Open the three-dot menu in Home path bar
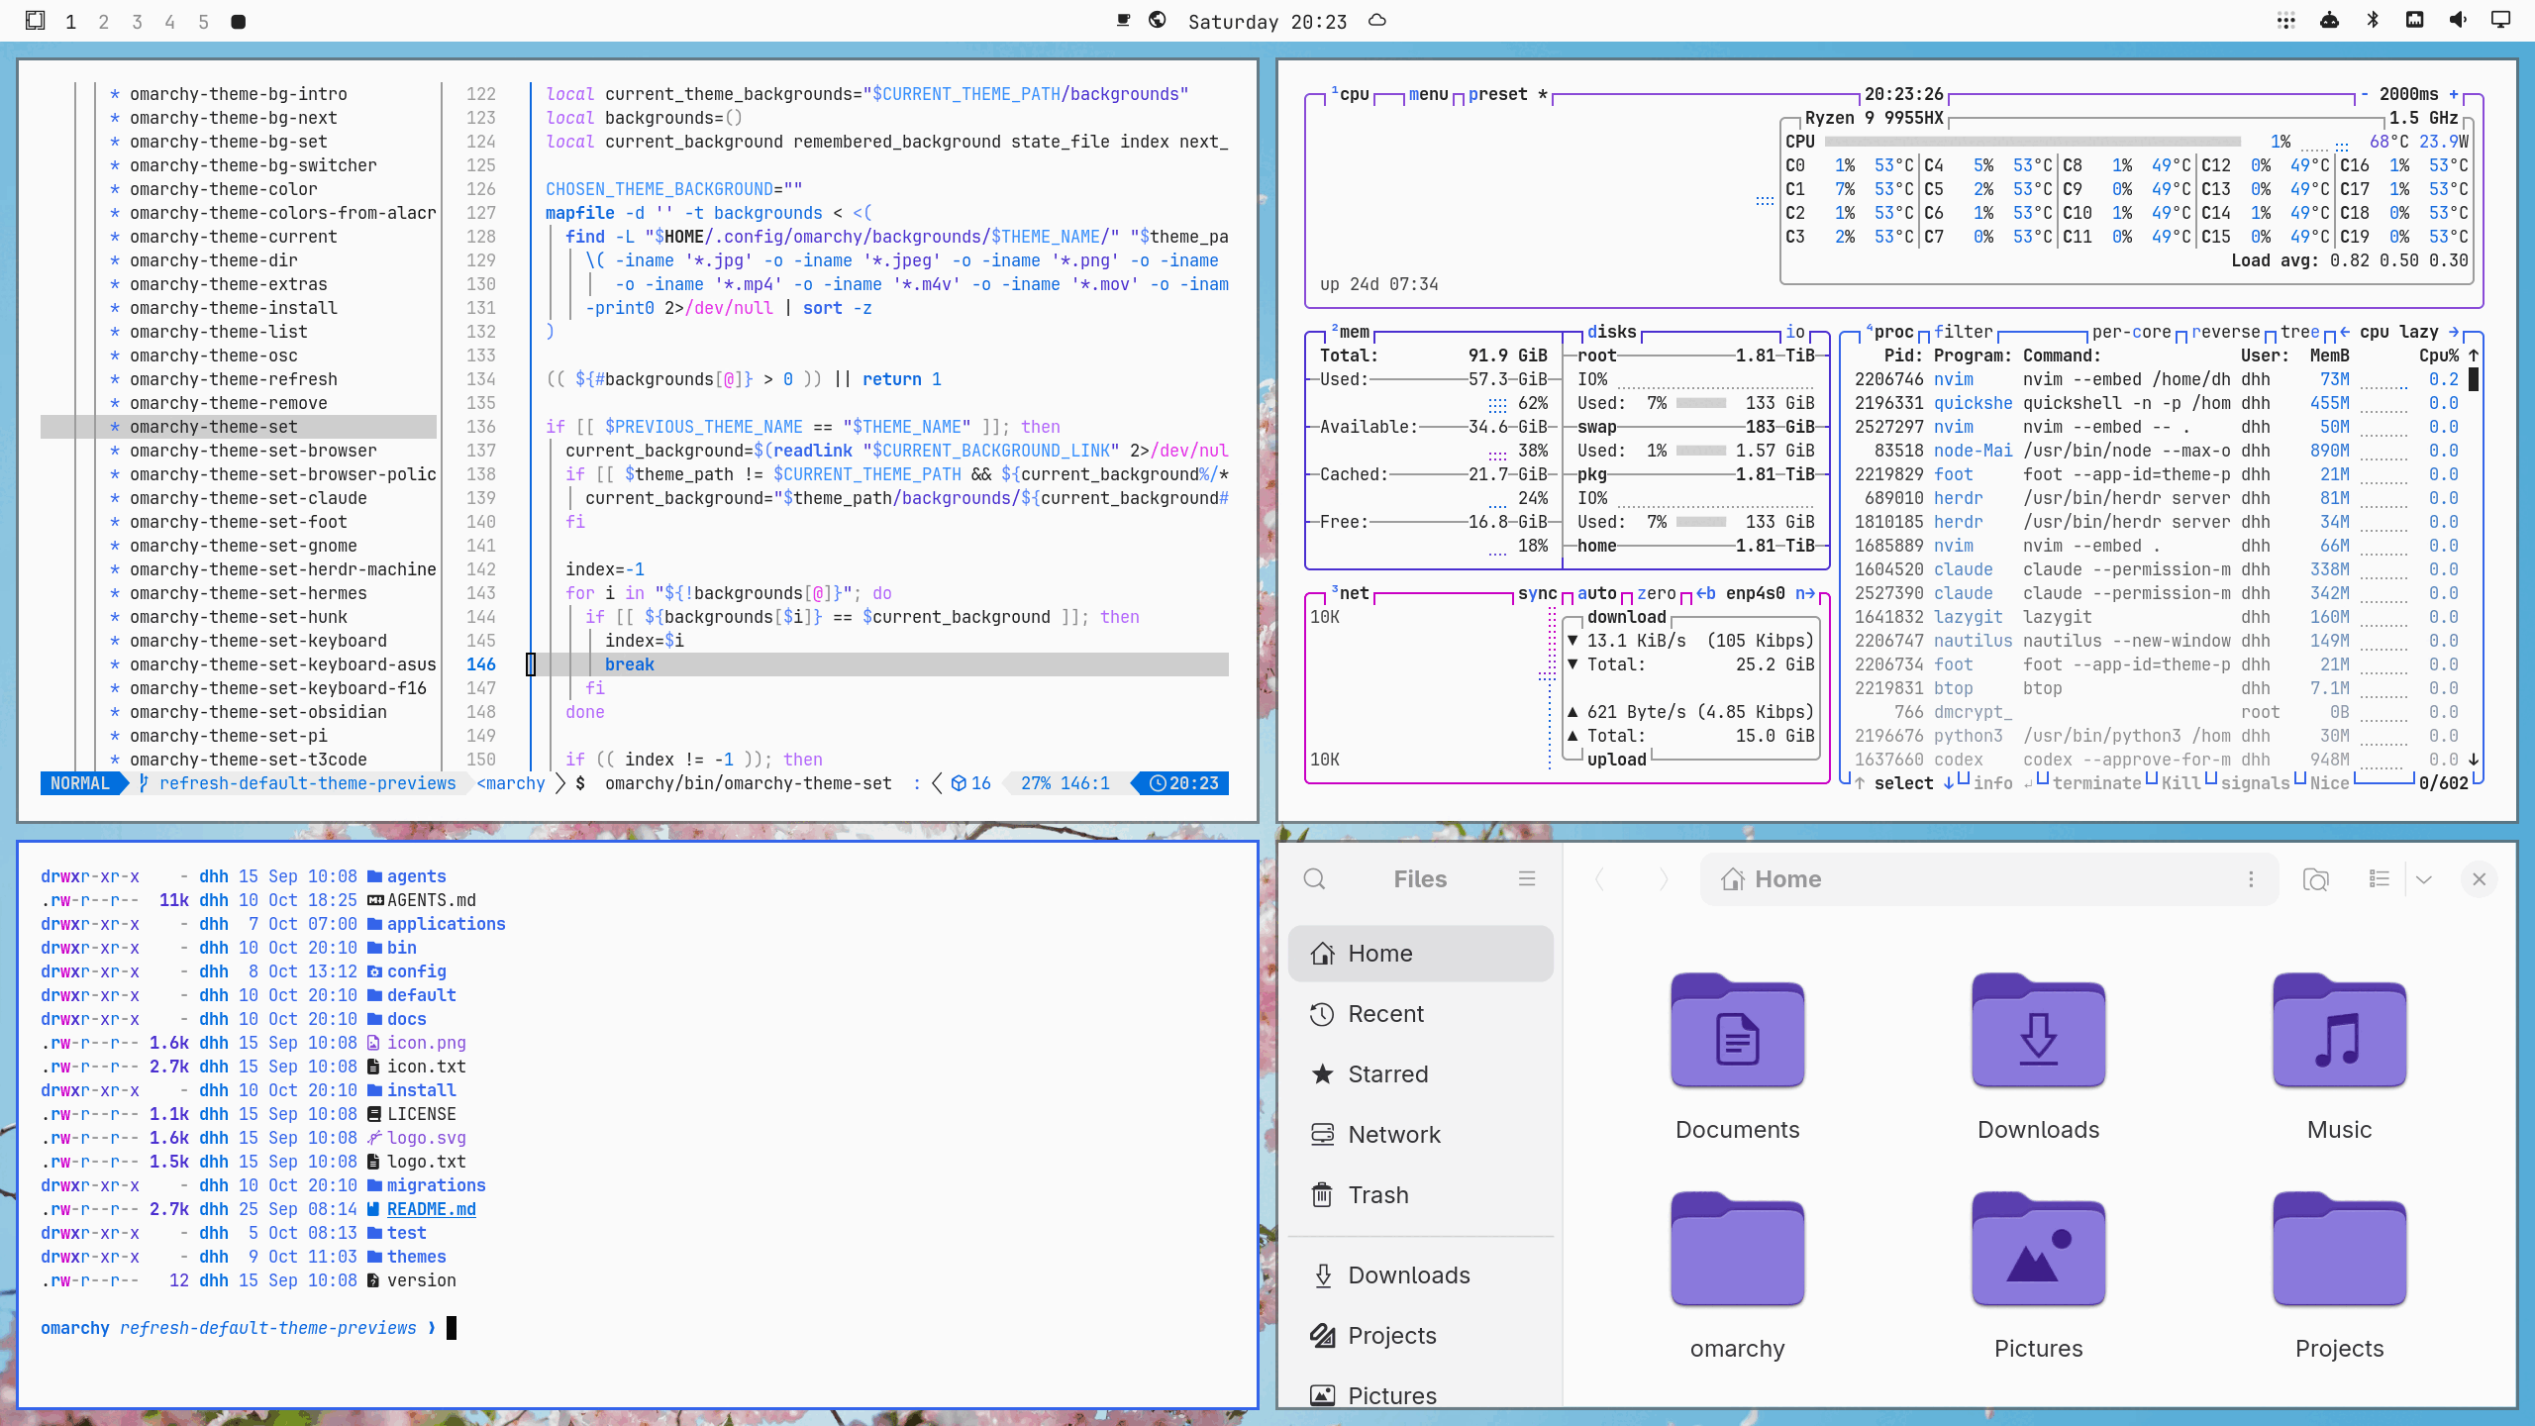This screenshot has height=1426, width=2535. [x=2251, y=879]
